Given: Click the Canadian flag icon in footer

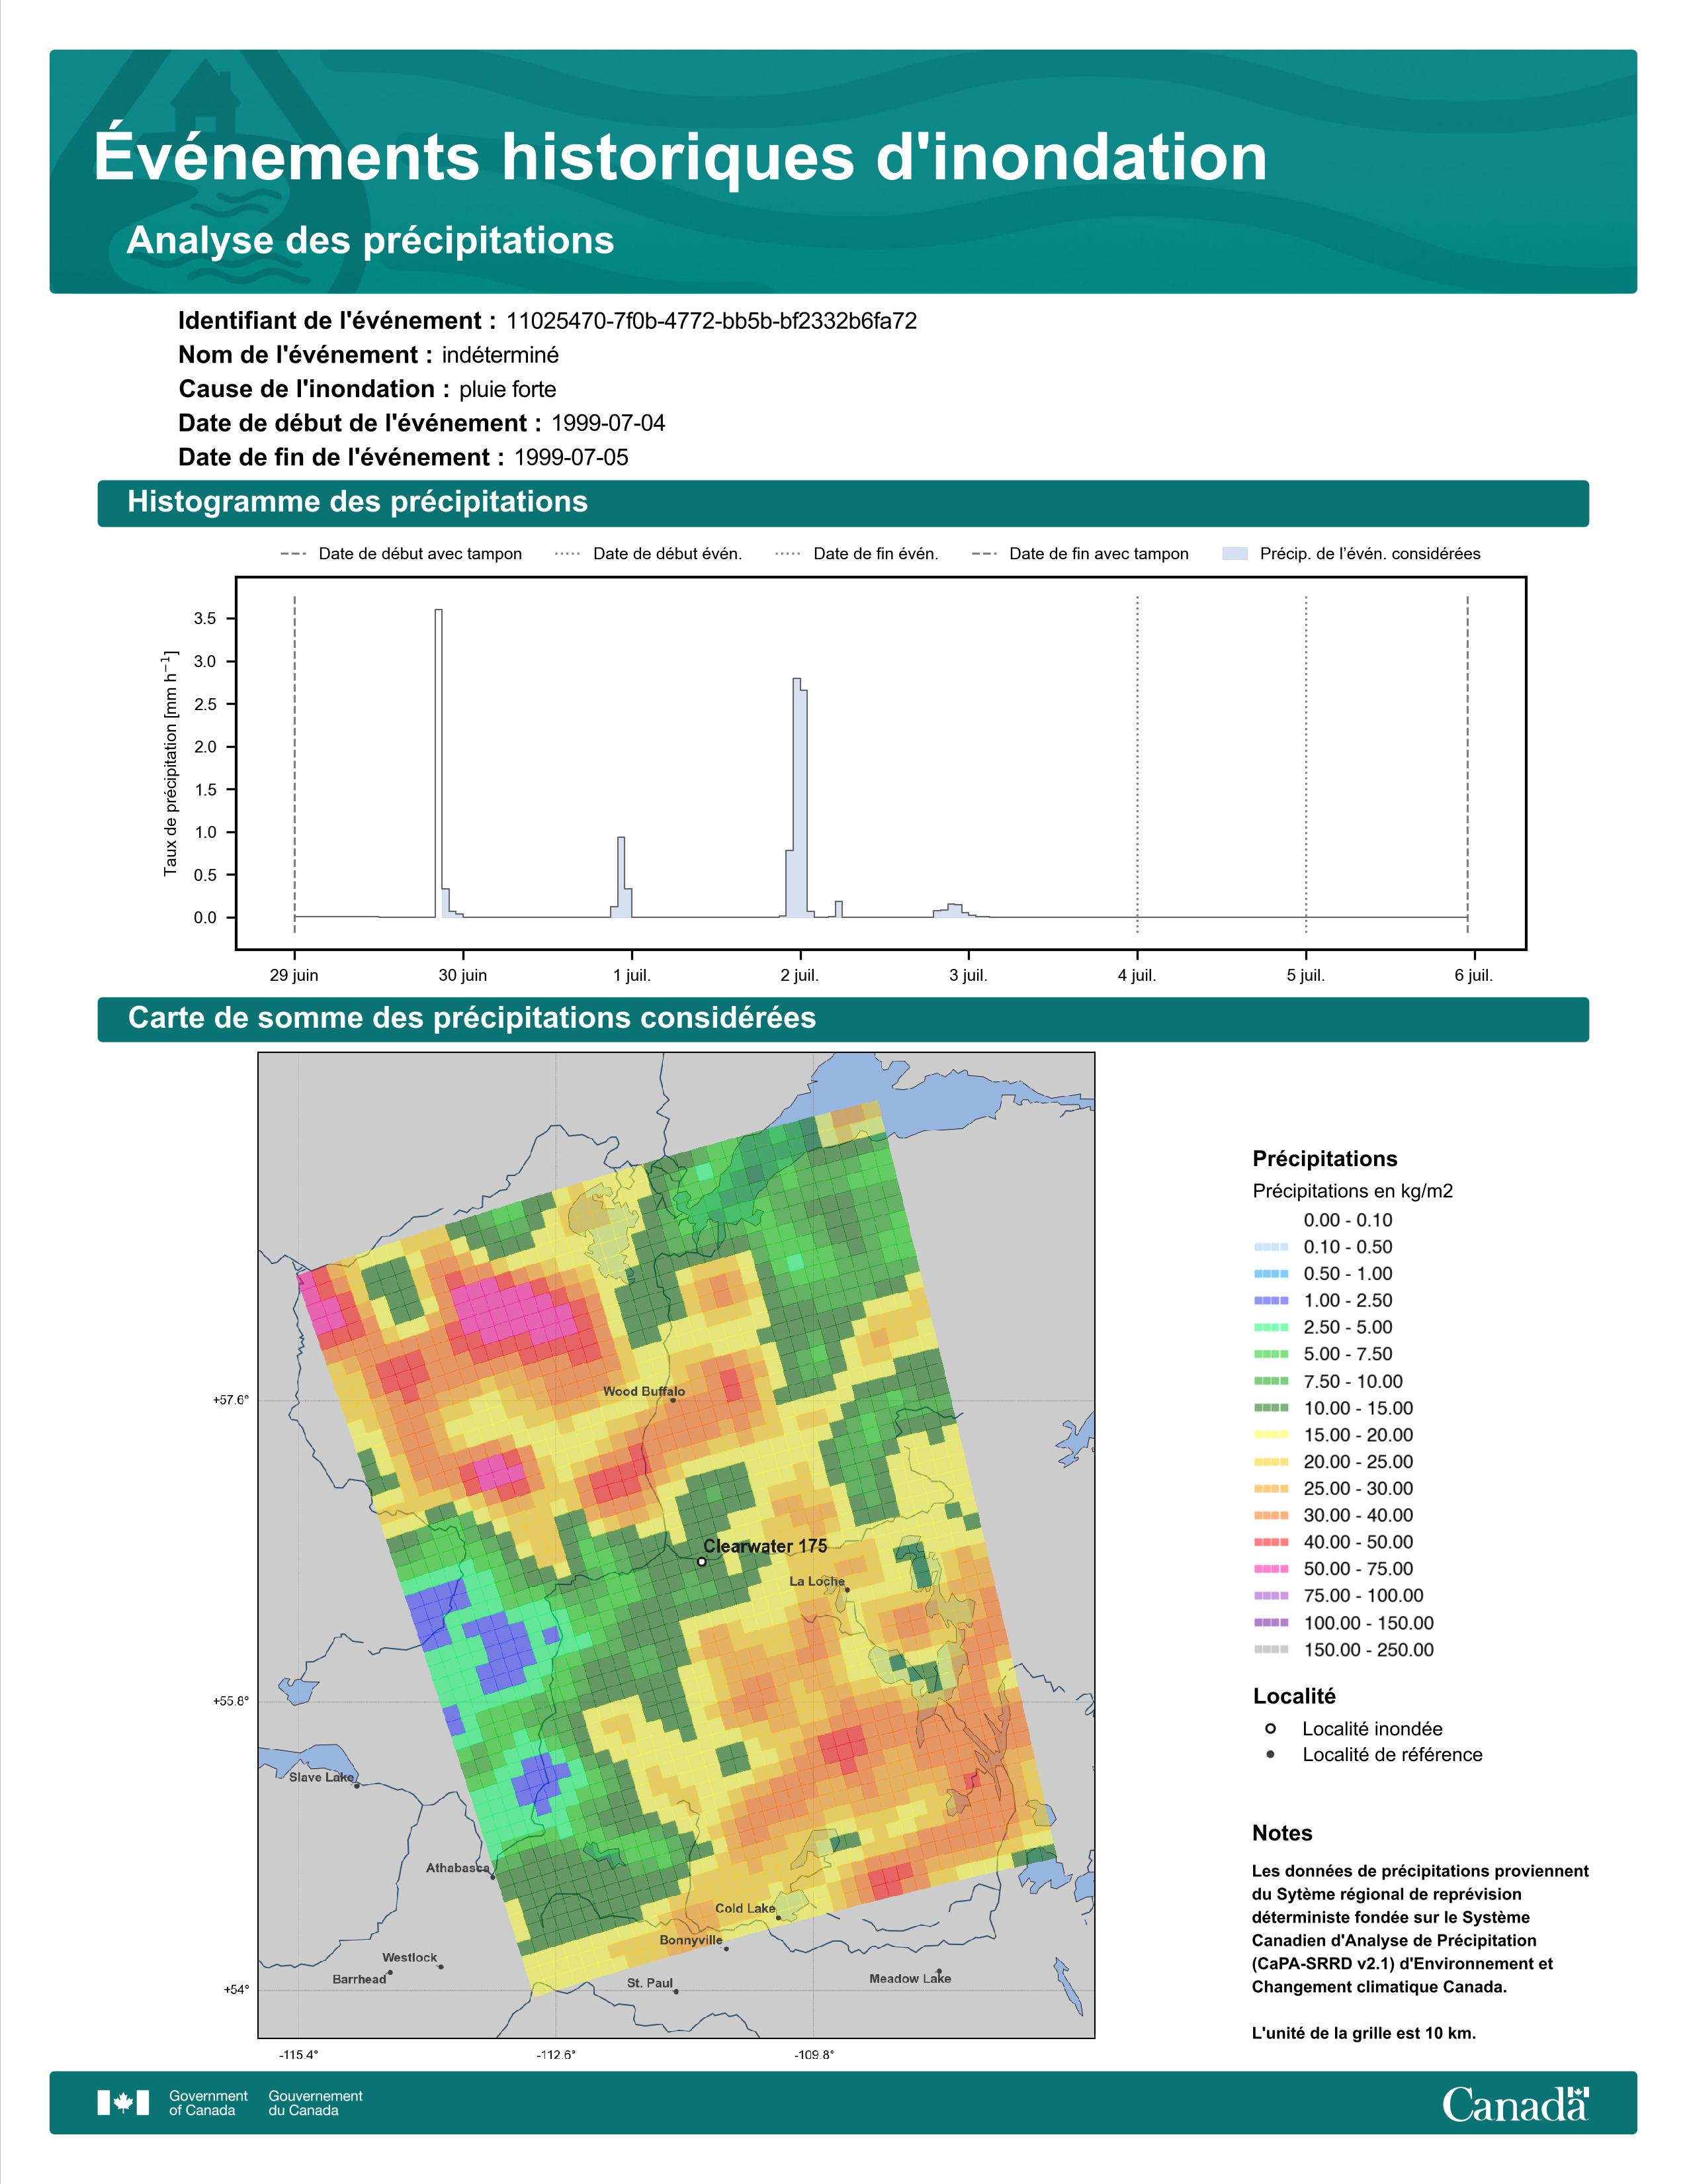Looking at the screenshot, I should [123, 2103].
